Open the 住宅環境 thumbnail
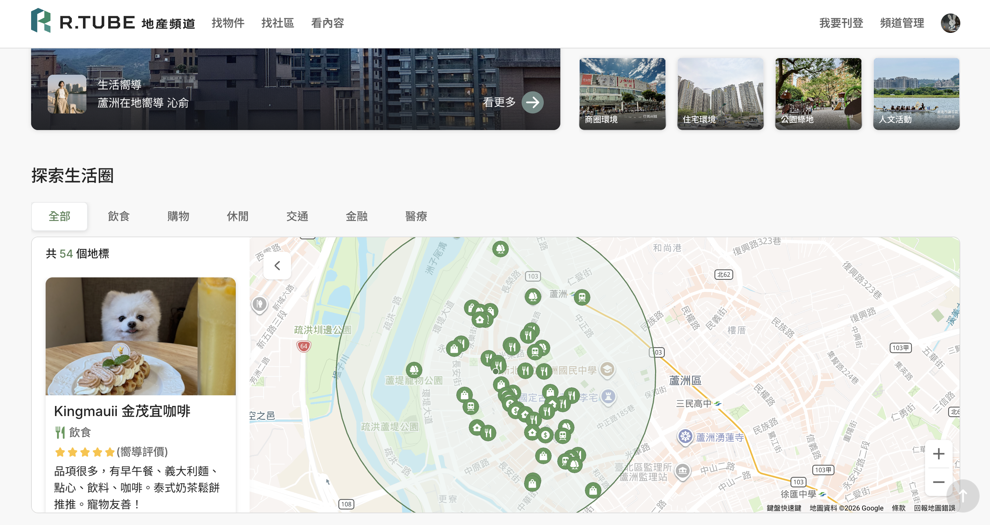This screenshot has height=525, width=990. point(720,94)
